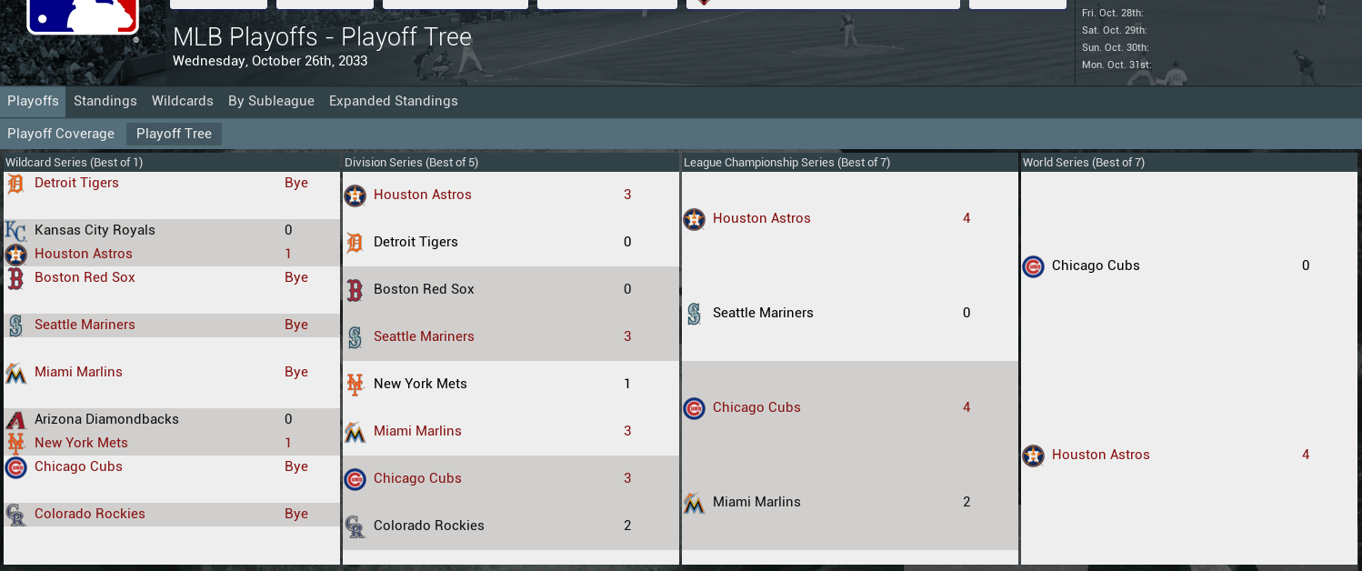The image size is (1362, 571).
Task: Open Chicago Cubs link in League Championship Series
Action: click(756, 407)
